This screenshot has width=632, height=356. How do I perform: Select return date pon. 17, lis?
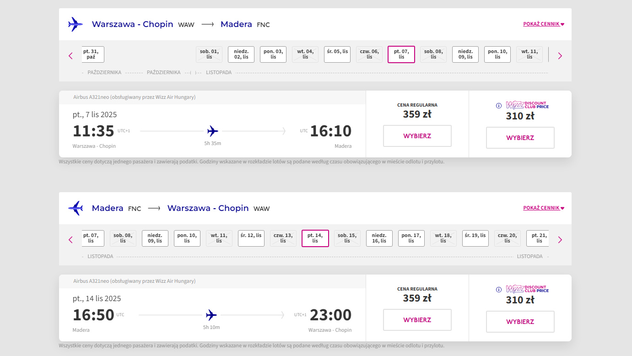(411, 238)
